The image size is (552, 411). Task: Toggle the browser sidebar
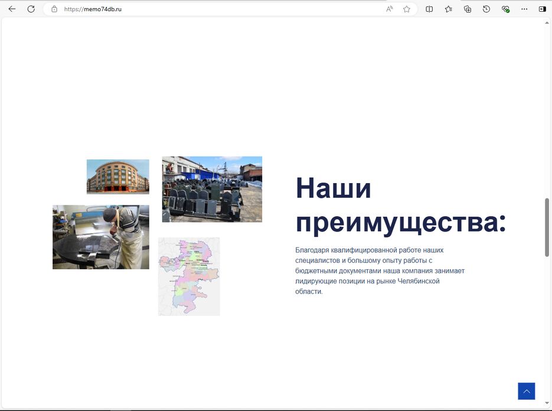(543, 9)
